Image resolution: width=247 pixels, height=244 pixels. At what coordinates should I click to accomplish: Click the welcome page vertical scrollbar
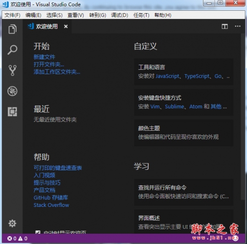click(x=243, y=116)
